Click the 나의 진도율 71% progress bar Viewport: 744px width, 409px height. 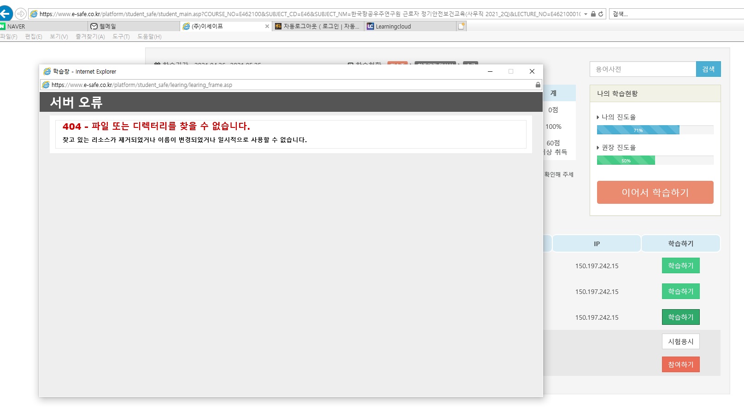pyautogui.click(x=638, y=130)
